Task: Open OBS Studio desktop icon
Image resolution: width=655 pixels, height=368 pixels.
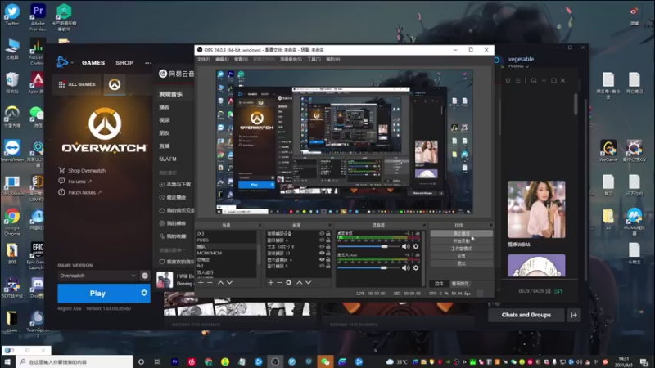Action: [12, 186]
